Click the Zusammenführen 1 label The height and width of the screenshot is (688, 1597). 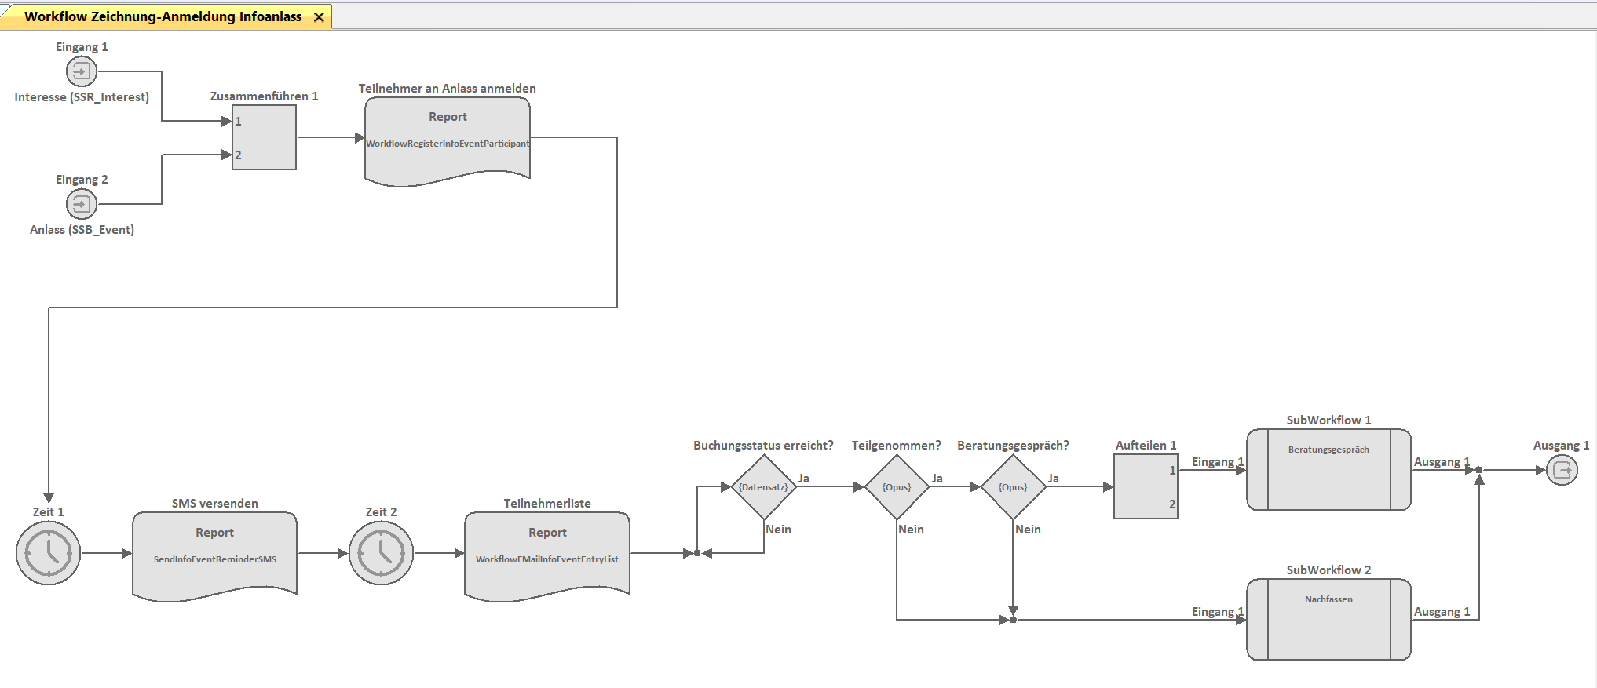click(264, 96)
